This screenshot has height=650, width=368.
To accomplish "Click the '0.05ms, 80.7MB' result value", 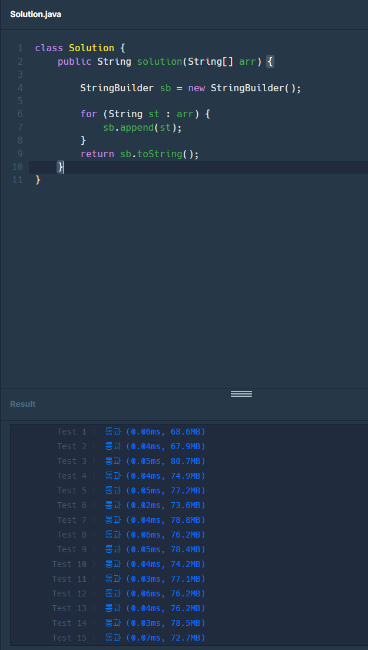I will [165, 461].
